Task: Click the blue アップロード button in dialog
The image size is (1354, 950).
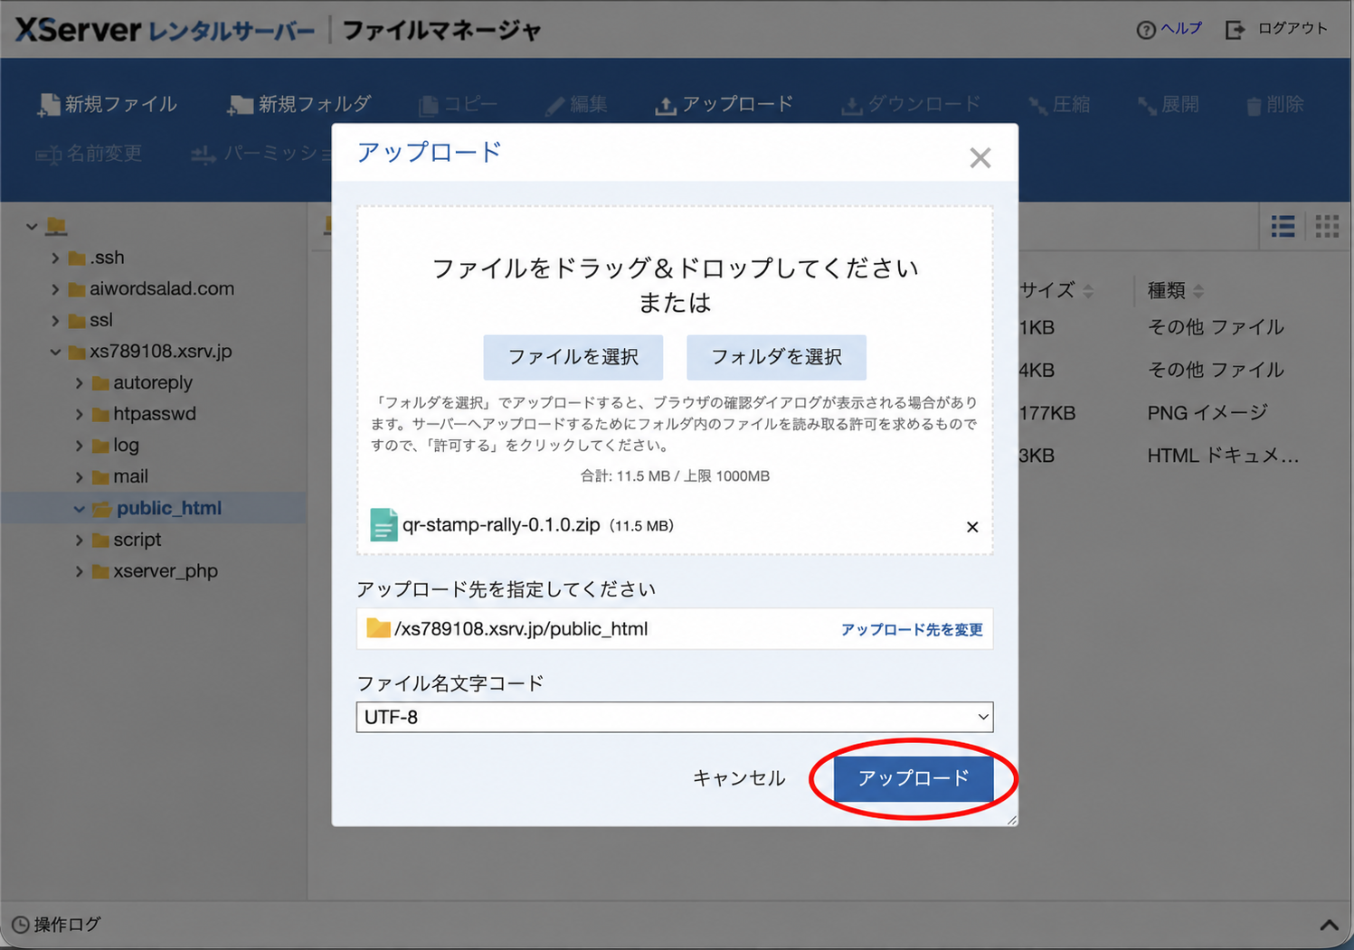Action: point(914,778)
